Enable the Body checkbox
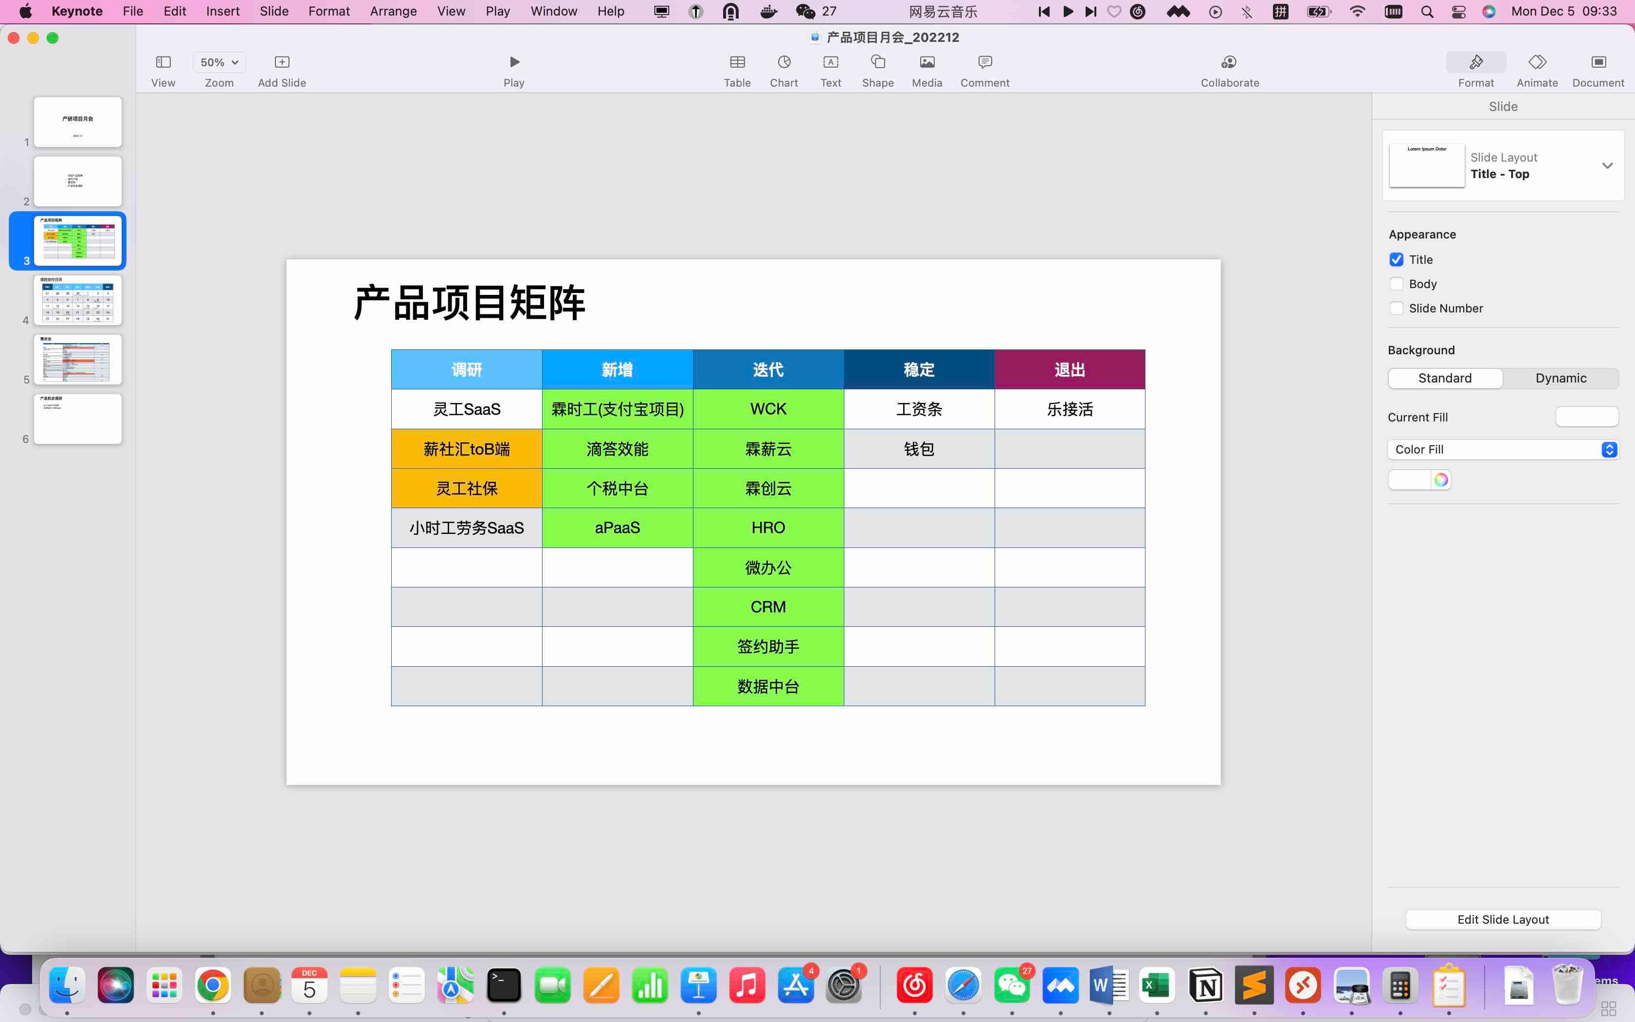The width and height of the screenshot is (1635, 1022). pos(1396,284)
